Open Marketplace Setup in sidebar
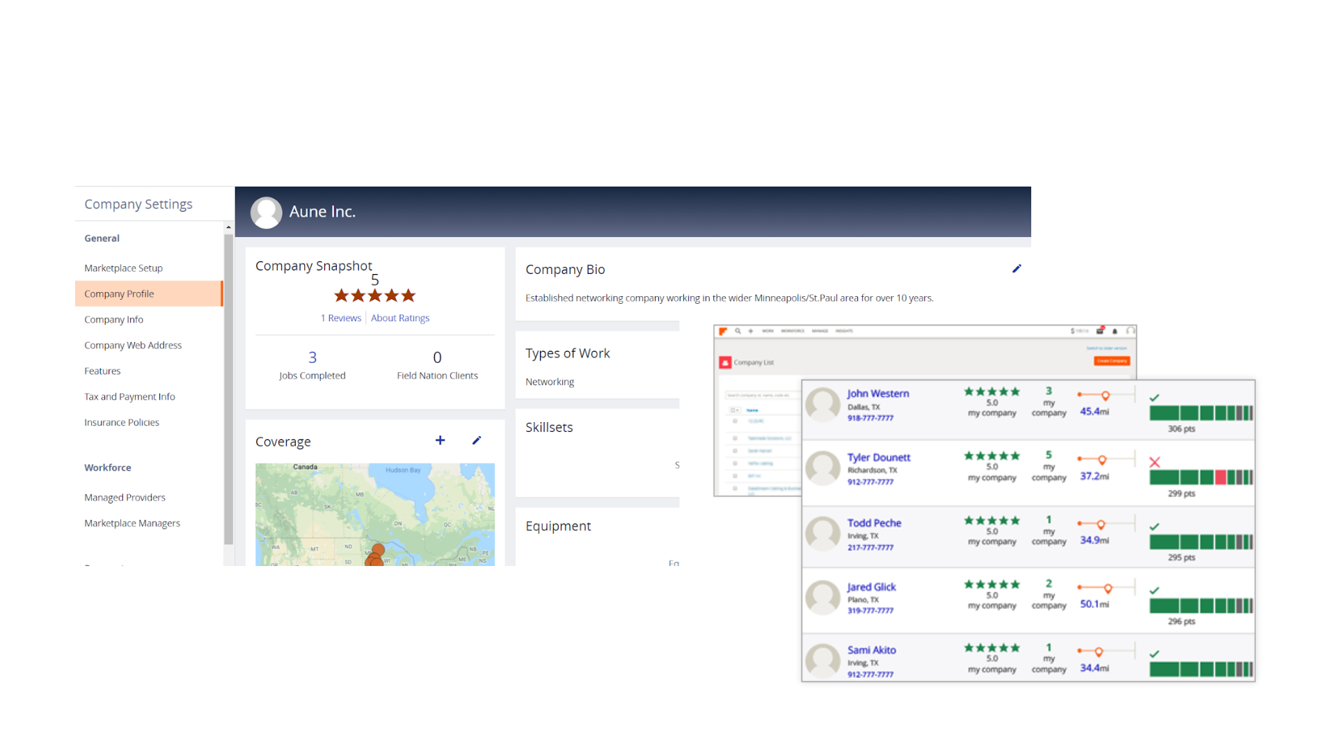This screenshot has height=751, width=1336. (123, 268)
